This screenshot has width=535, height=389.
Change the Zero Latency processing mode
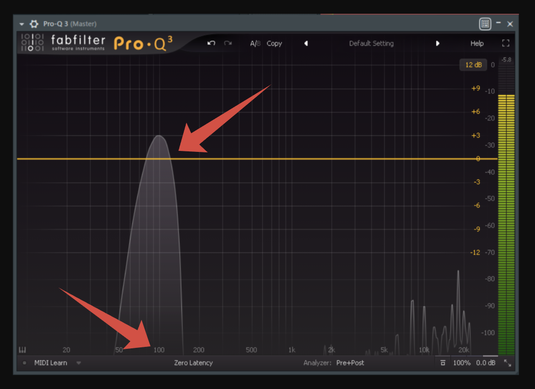point(193,363)
